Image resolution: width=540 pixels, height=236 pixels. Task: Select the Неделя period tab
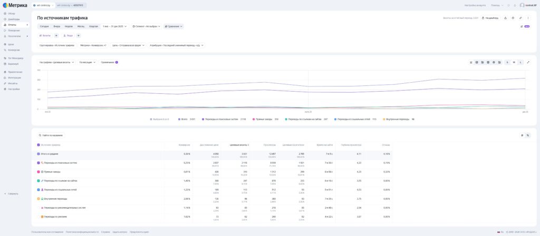click(69, 26)
